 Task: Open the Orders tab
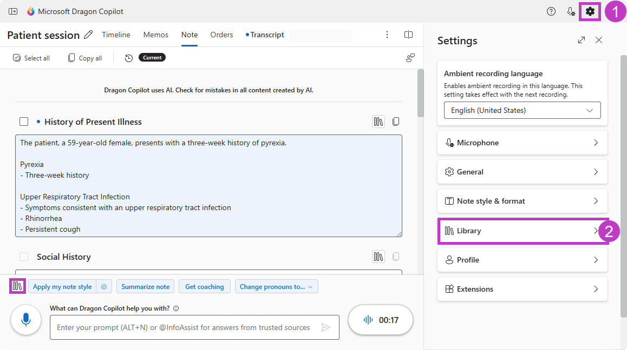click(x=221, y=35)
